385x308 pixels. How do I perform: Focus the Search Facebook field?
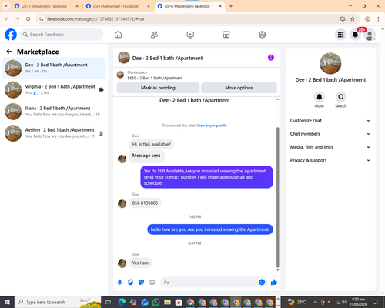click(62, 35)
